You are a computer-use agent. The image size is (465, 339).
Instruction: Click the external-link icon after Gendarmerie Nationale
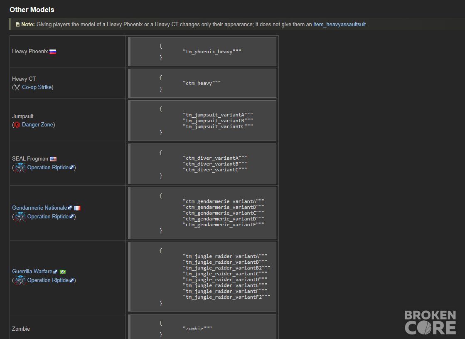(x=70, y=208)
